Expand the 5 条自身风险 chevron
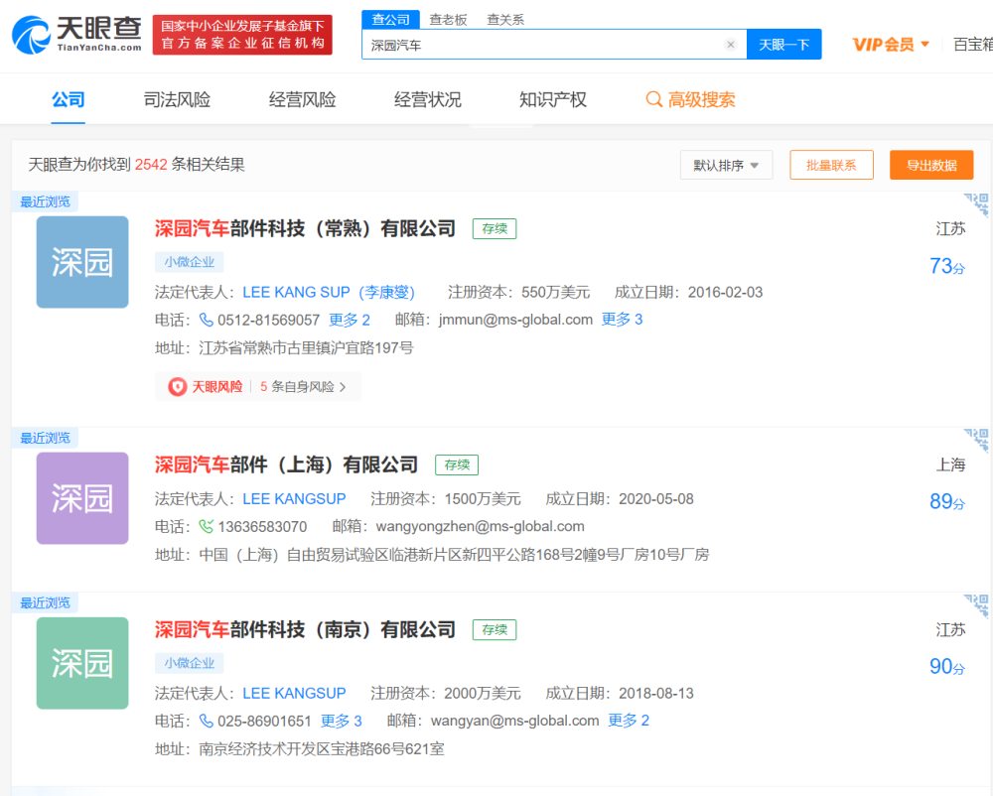 [x=343, y=387]
